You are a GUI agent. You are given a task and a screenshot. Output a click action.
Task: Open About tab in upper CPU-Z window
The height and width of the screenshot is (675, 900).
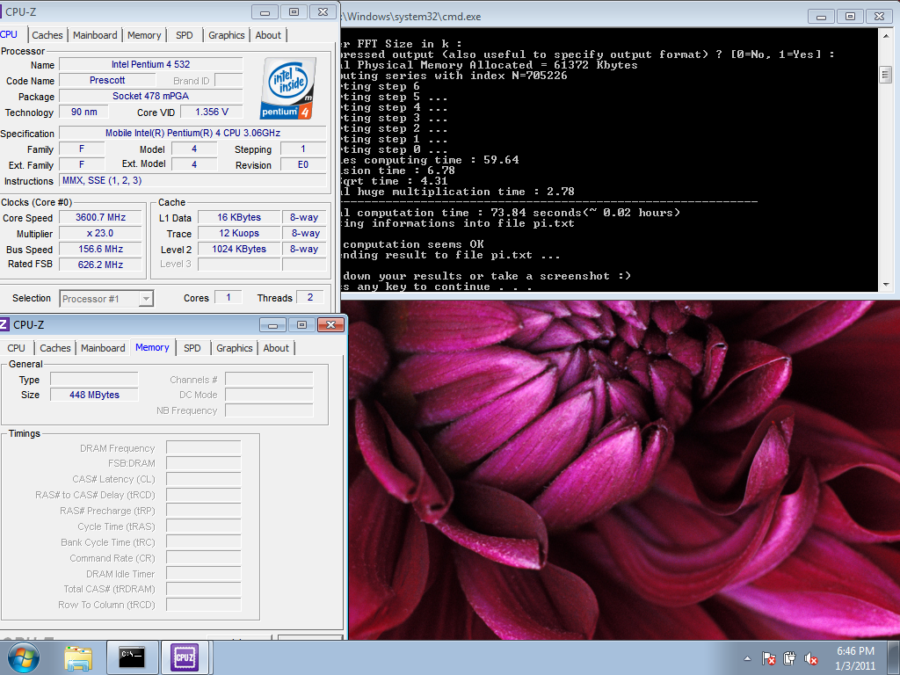[268, 35]
